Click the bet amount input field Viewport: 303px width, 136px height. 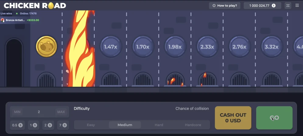click(x=39, y=112)
